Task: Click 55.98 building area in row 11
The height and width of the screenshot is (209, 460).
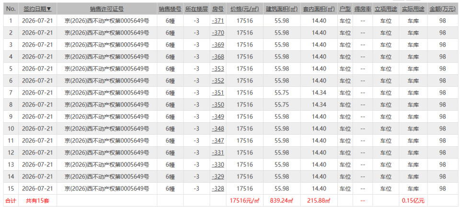Action: pos(282,140)
